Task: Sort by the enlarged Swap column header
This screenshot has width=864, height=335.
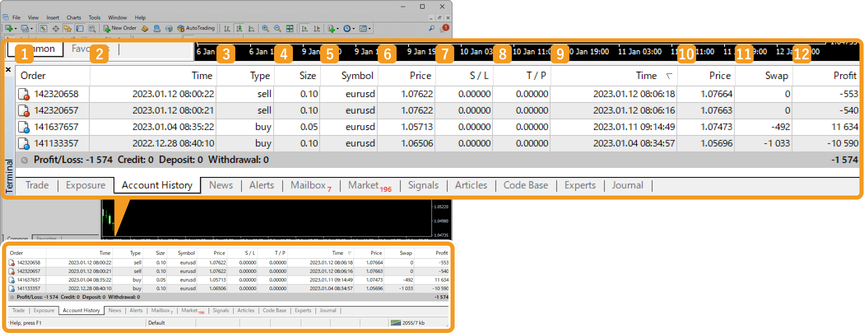Action: click(764, 76)
